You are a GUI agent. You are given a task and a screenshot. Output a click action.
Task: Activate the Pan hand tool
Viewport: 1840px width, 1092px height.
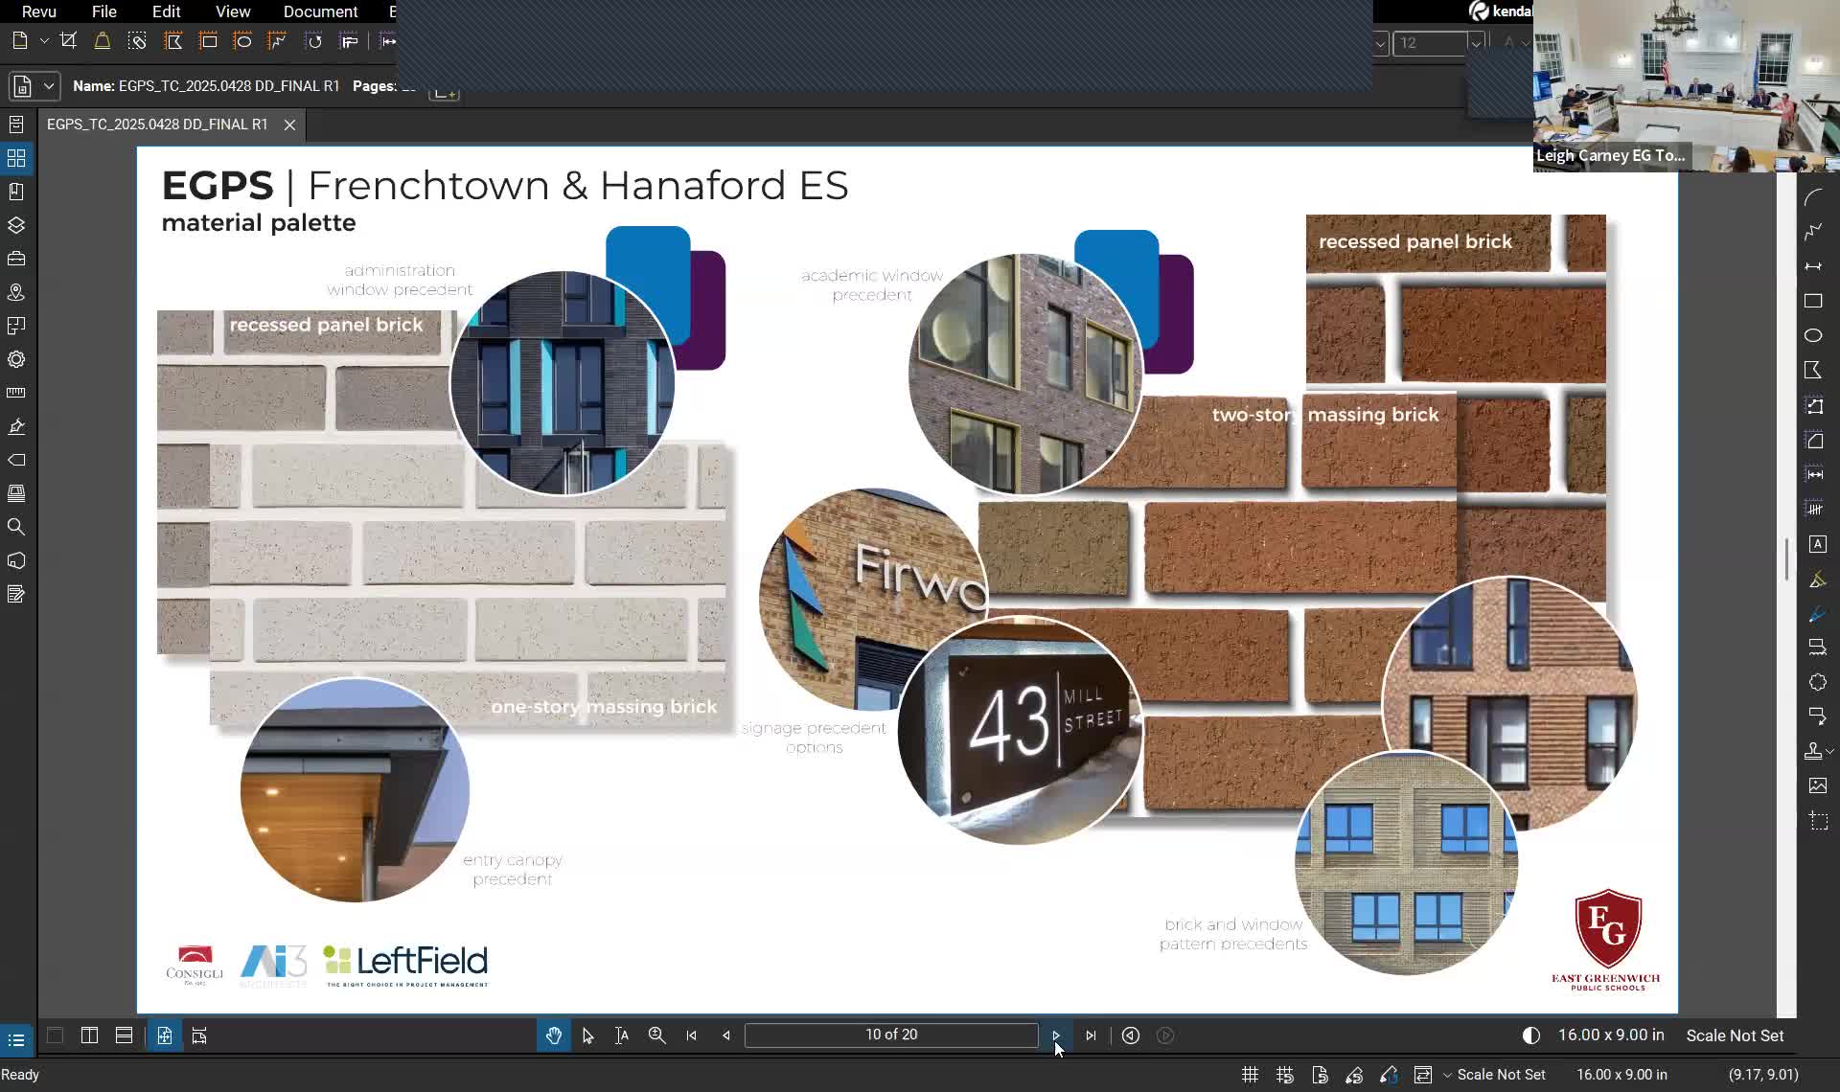pyautogui.click(x=554, y=1035)
